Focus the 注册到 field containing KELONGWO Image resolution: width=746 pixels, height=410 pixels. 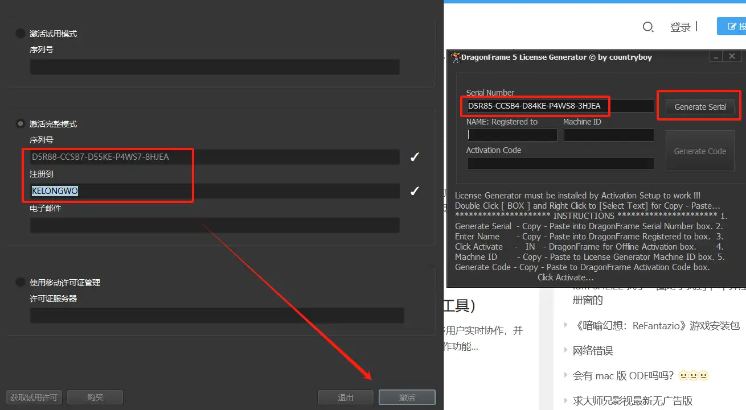pos(215,191)
